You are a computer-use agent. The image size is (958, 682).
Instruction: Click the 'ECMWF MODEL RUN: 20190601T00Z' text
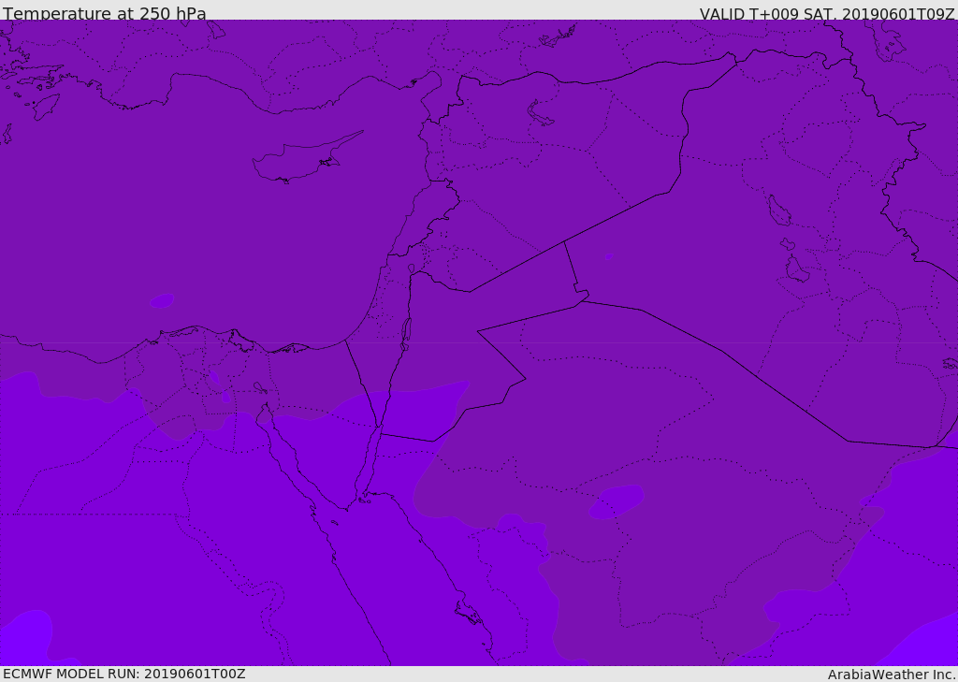[124, 674]
